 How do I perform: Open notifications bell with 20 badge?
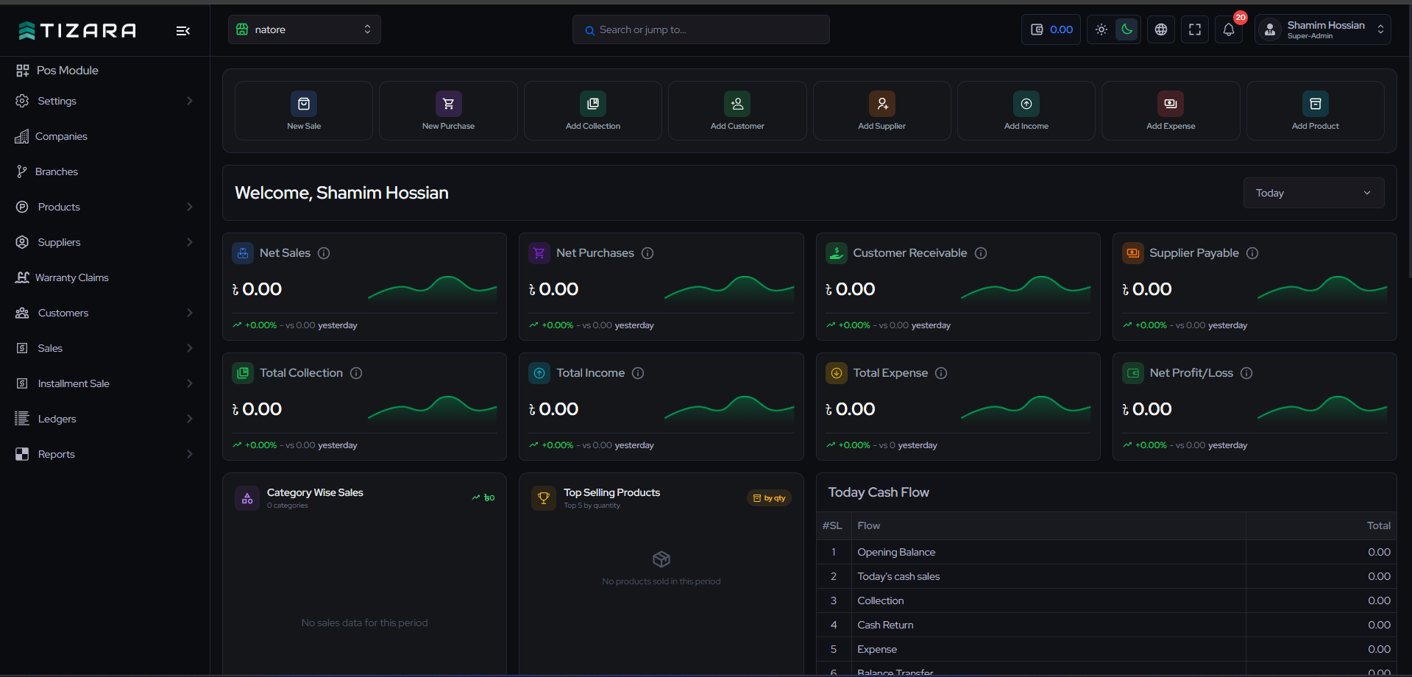point(1229,29)
